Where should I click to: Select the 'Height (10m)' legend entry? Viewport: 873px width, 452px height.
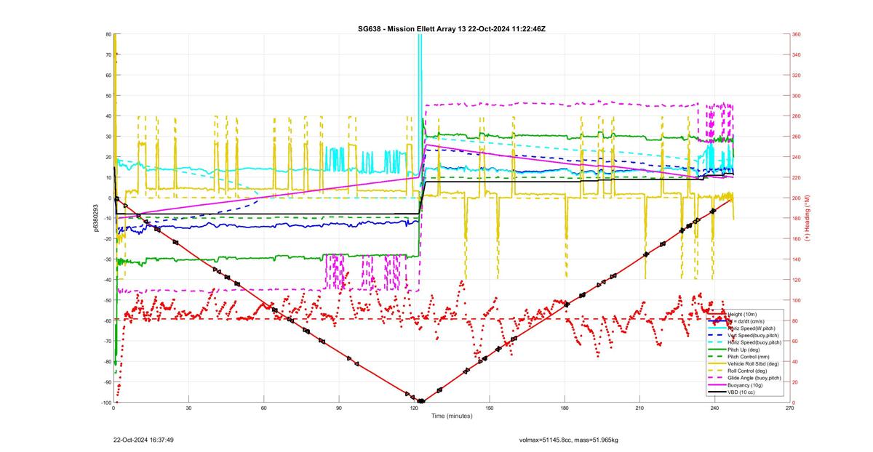[x=741, y=314]
